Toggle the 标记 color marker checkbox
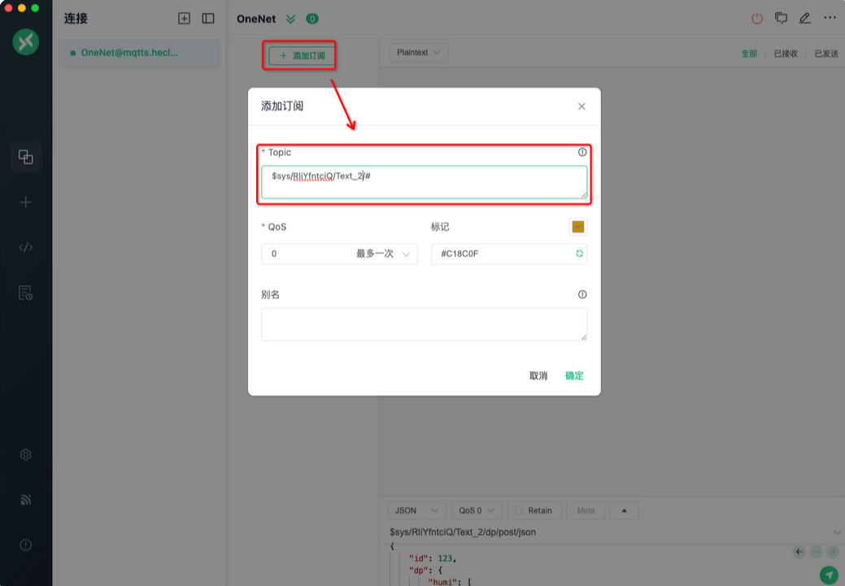Screen dimensions: 845x586 (577, 226)
